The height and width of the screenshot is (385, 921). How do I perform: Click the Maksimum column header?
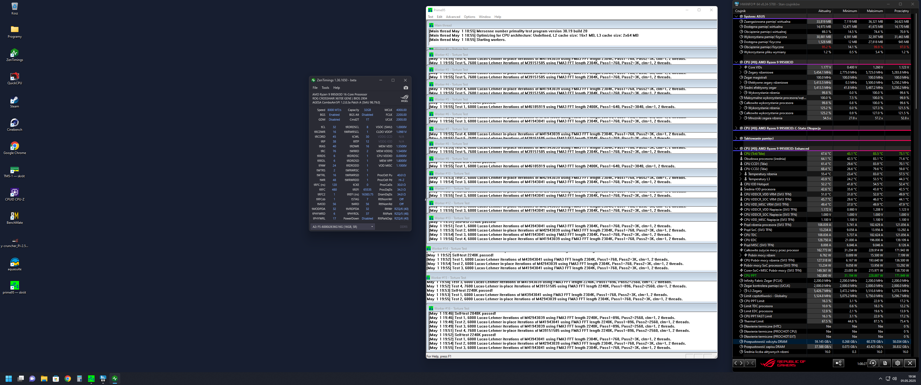874,11
